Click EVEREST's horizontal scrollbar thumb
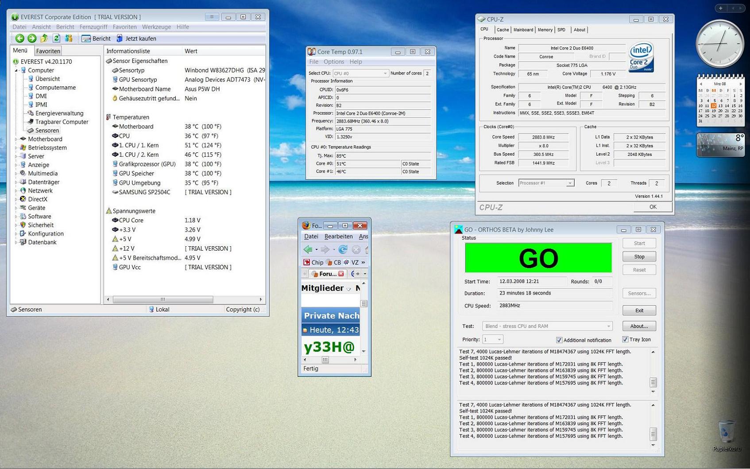 [x=163, y=299]
